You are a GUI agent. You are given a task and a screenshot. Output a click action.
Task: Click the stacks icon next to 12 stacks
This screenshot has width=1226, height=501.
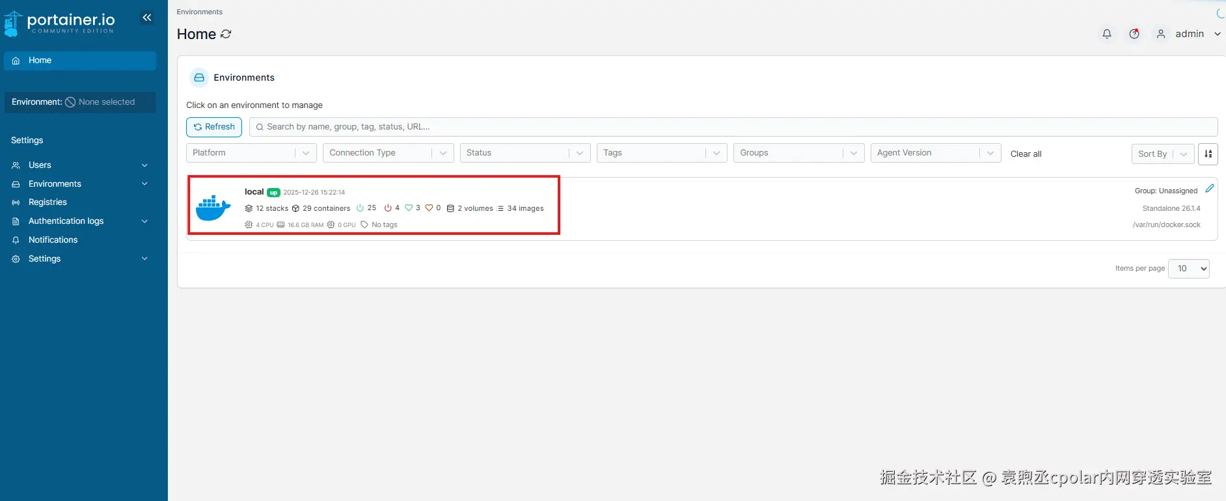pyautogui.click(x=249, y=208)
